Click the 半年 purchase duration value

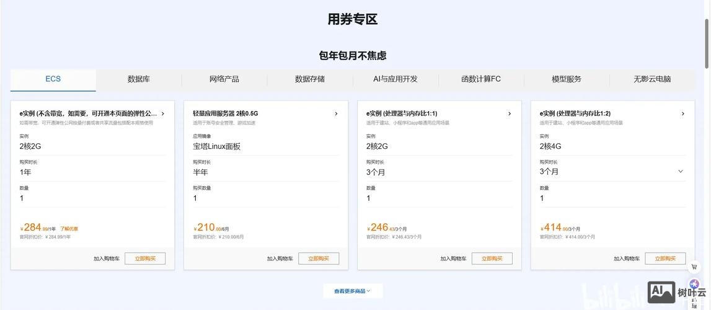click(x=200, y=172)
